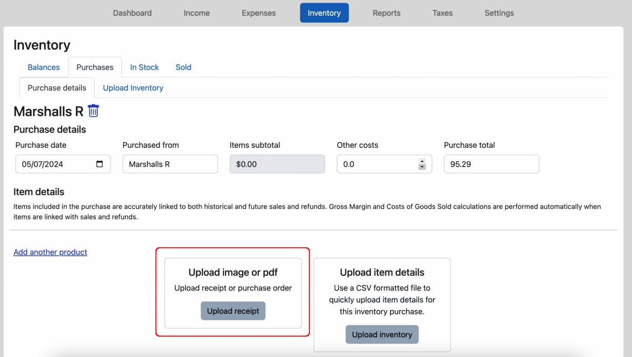Edit the Purchased from field showing Marshalls R
The image size is (632, 357).
click(170, 164)
